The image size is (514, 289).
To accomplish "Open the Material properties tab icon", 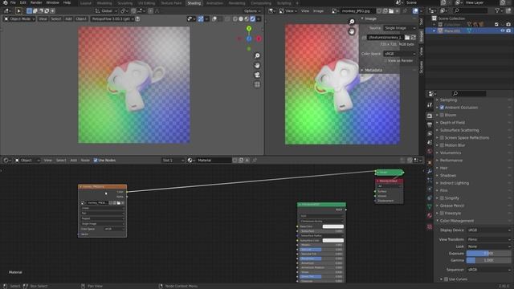I will coord(430,216).
